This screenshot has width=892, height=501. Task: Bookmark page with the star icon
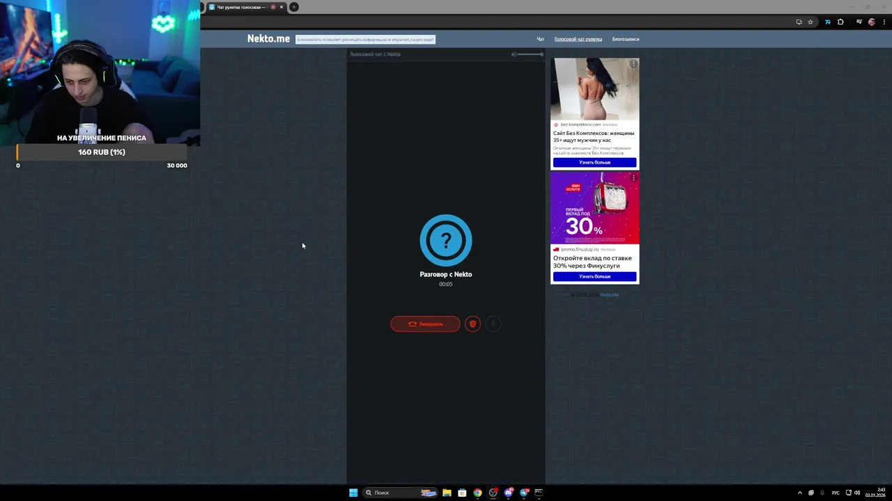810,22
